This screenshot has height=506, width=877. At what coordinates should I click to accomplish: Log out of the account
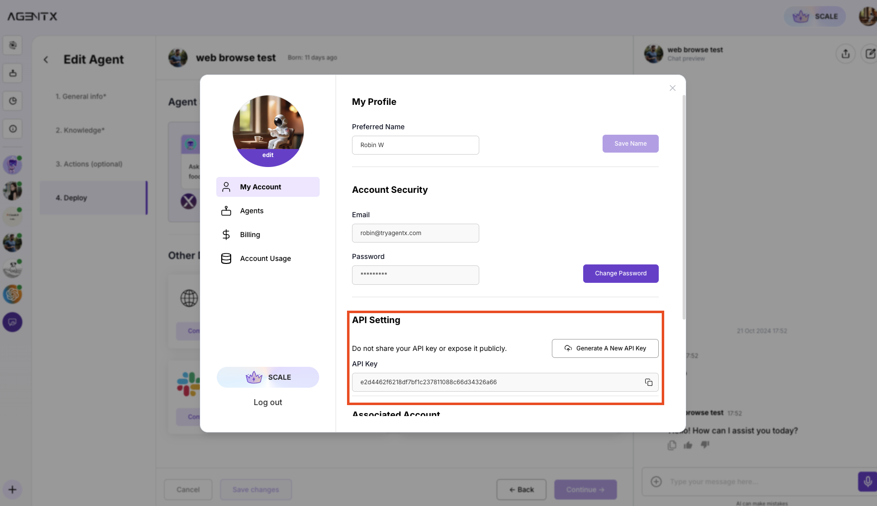267,402
